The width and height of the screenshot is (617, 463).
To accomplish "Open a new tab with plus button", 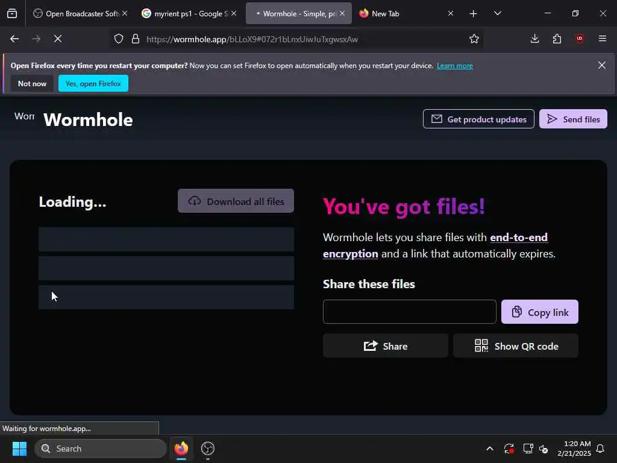I will coord(474,14).
